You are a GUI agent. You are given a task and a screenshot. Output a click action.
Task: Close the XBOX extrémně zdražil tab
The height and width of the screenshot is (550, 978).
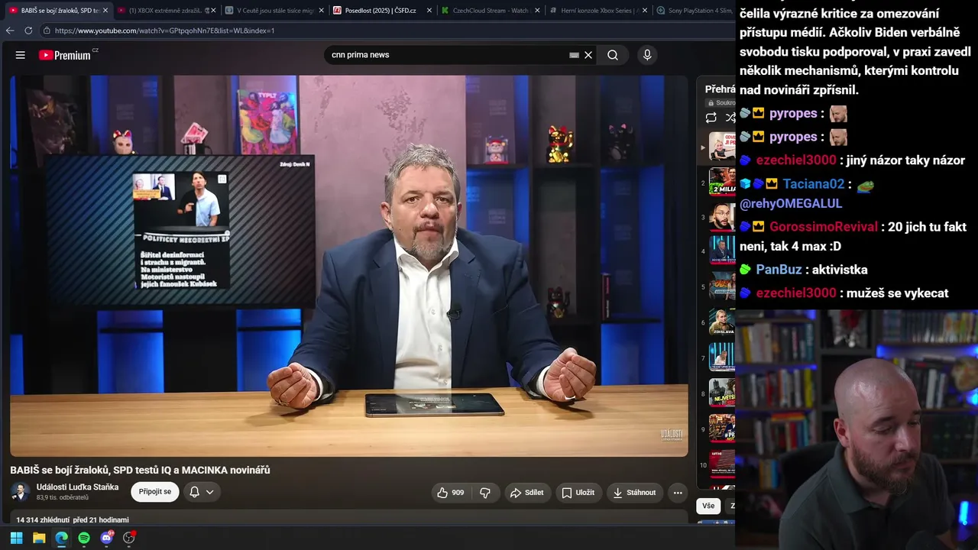point(213,11)
